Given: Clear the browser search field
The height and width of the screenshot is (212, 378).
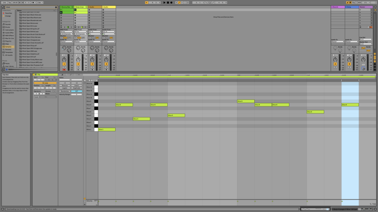Looking at the screenshot, I should [56, 7].
